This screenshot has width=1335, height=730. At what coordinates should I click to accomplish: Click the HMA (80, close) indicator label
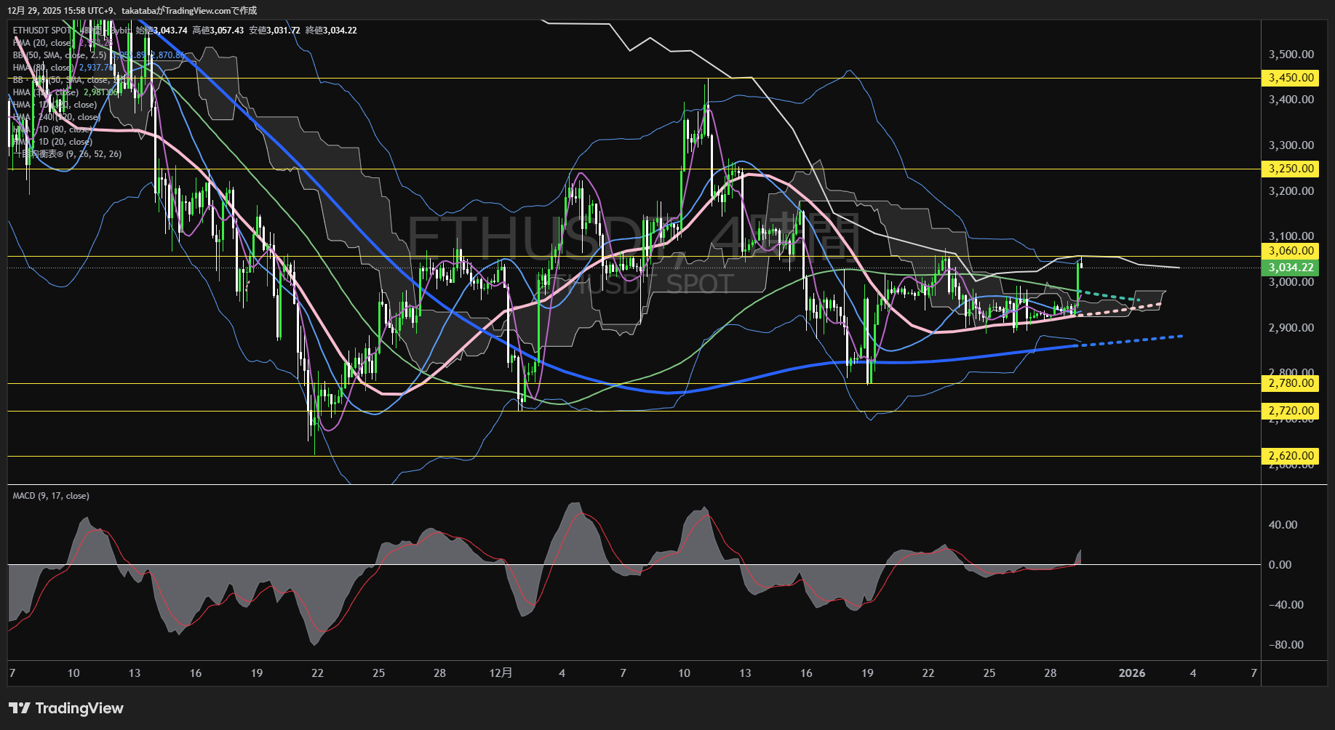click(x=44, y=68)
